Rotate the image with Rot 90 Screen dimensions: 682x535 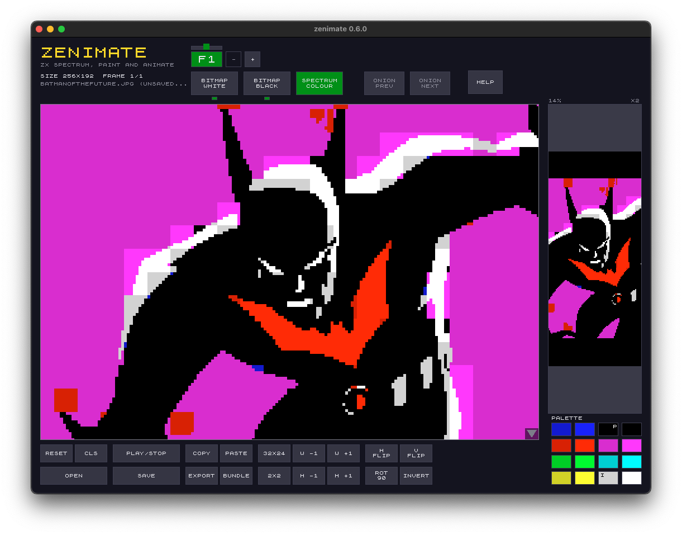click(x=381, y=476)
